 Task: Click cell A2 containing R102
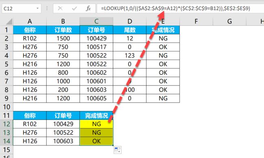click(30, 38)
